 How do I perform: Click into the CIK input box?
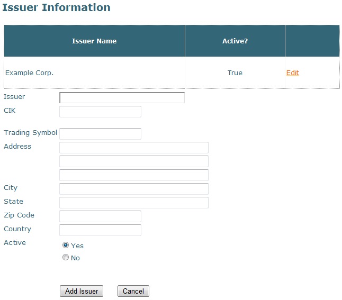pos(100,112)
